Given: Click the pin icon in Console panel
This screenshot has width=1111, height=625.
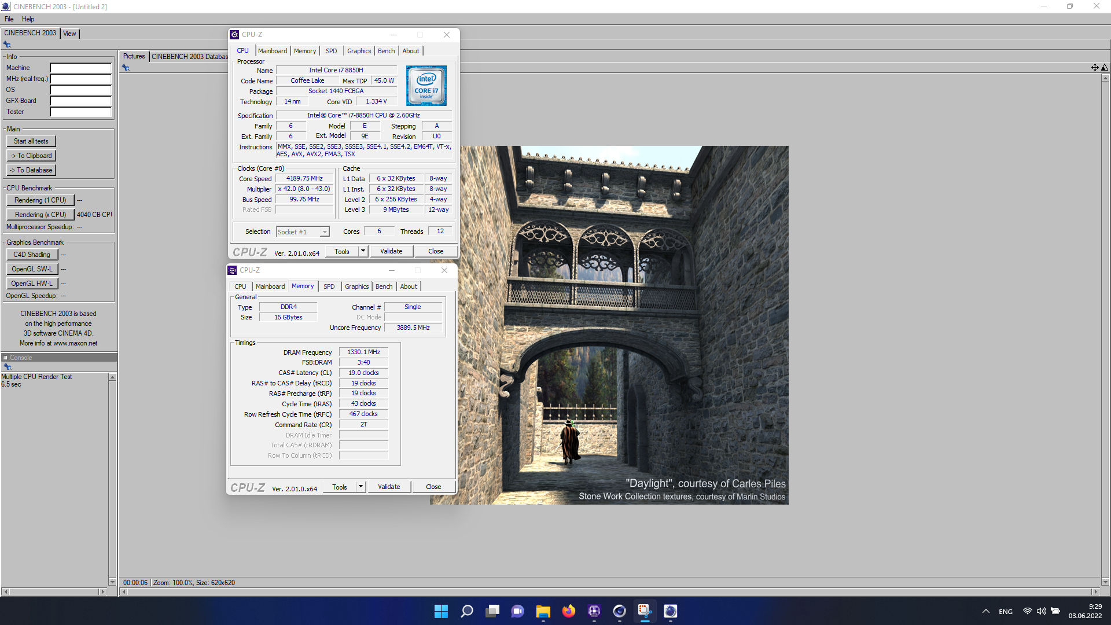Looking at the screenshot, I should (8, 367).
